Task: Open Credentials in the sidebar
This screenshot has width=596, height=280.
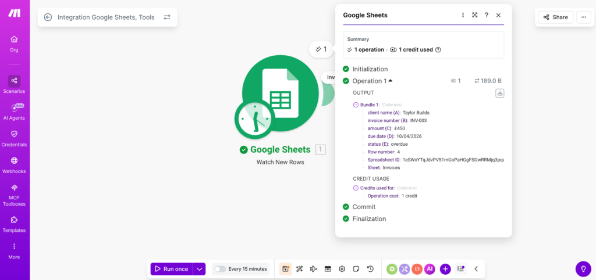Action: coord(14,138)
